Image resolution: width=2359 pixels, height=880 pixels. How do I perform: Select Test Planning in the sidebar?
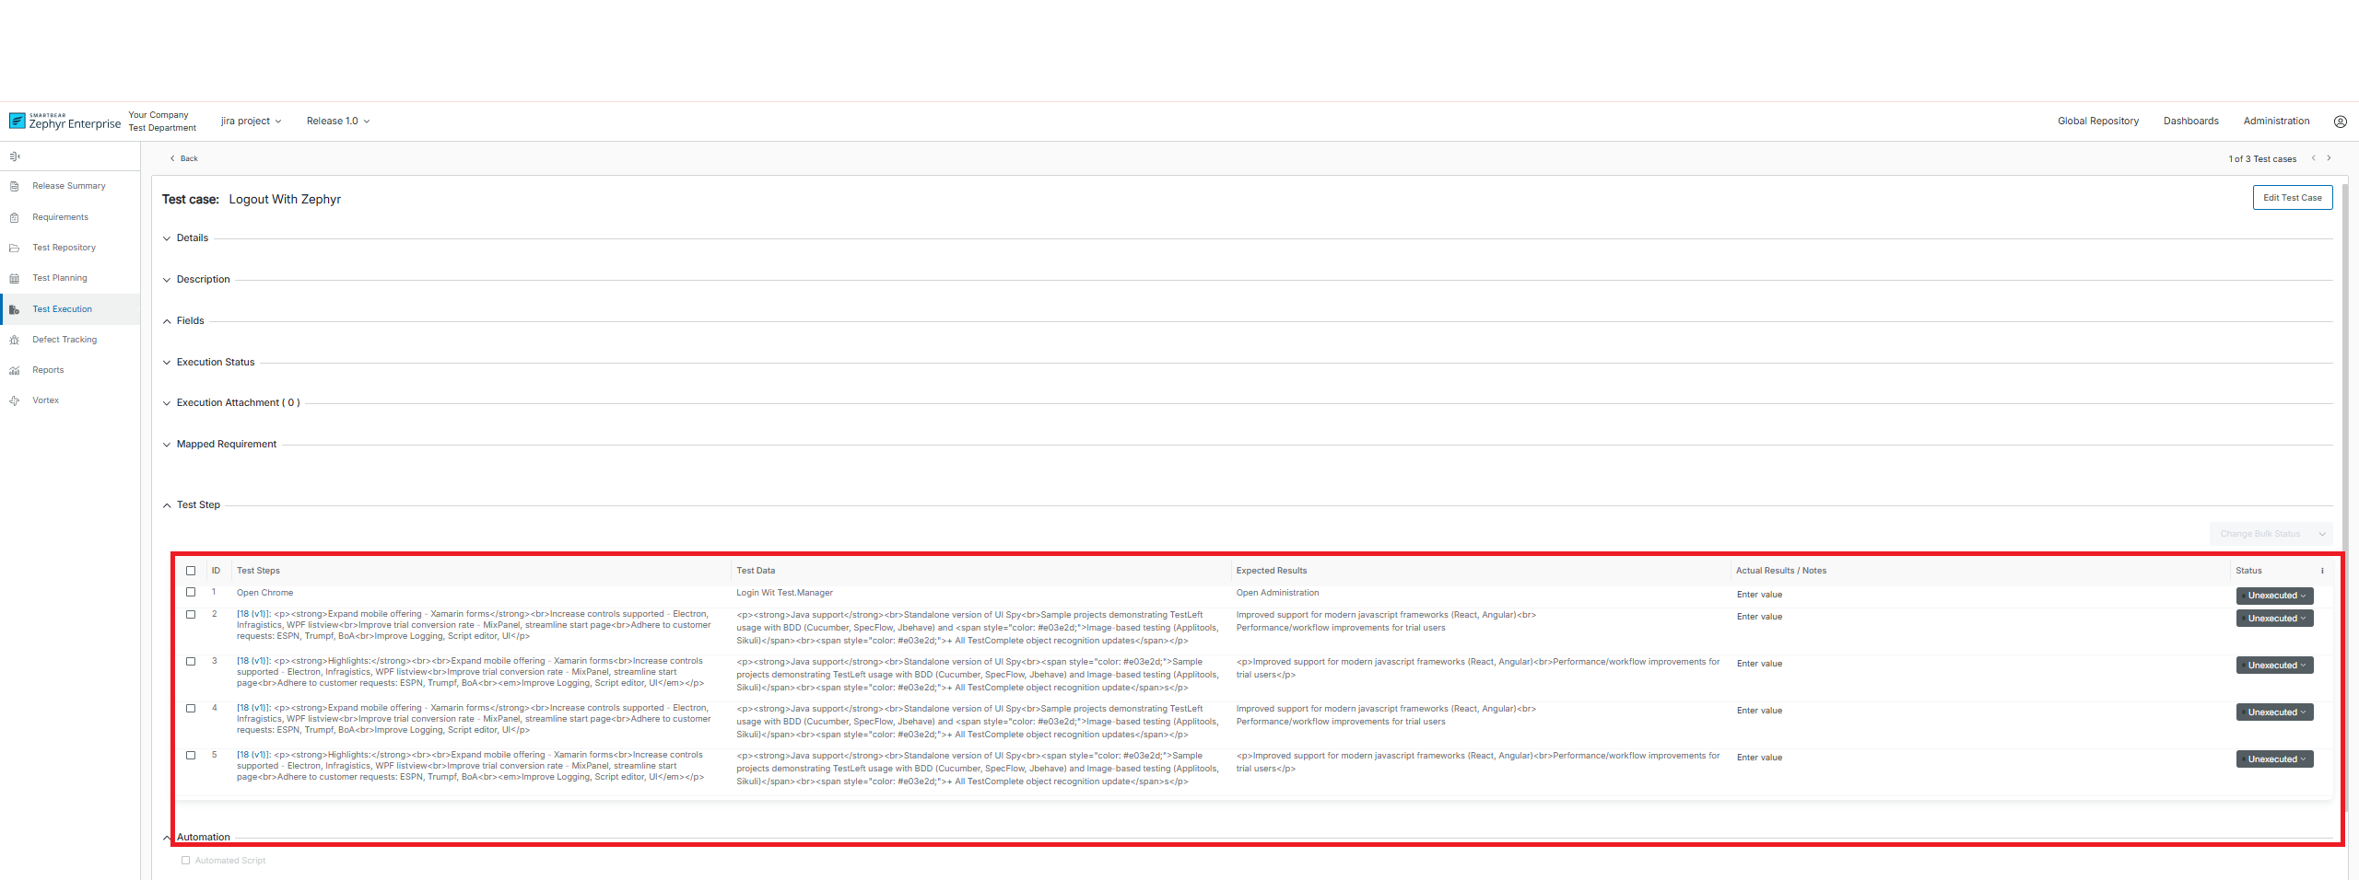coord(59,277)
